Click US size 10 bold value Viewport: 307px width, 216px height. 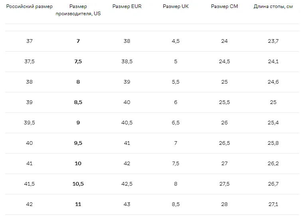pos(78,164)
